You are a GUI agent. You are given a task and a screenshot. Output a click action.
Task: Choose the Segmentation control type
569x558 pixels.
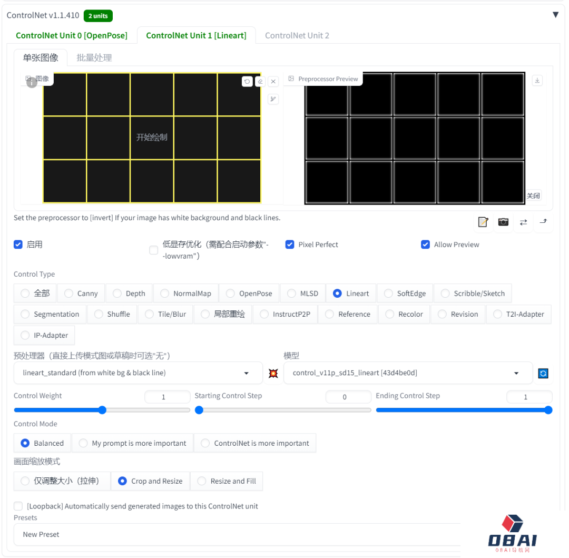(x=50, y=314)
